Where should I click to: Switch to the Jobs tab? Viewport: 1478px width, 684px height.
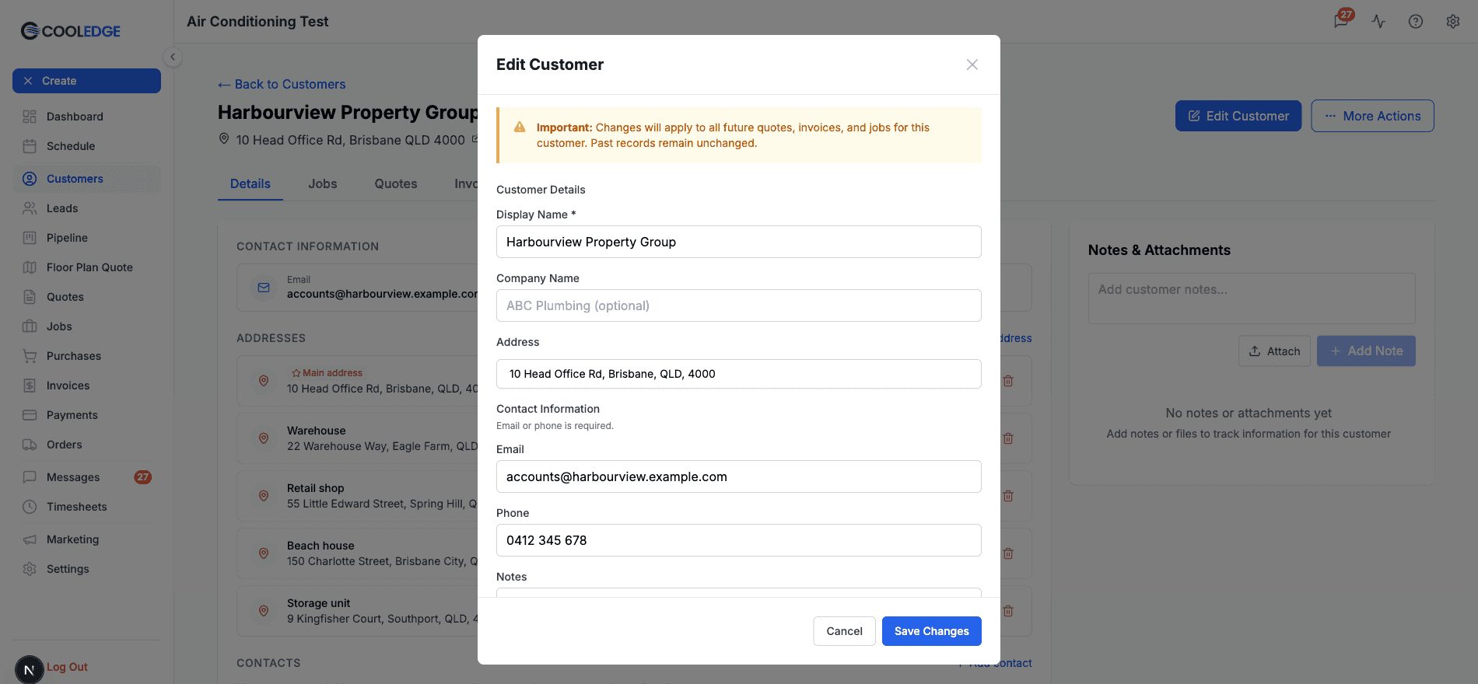pyautogui.click(x=323, y=183)
